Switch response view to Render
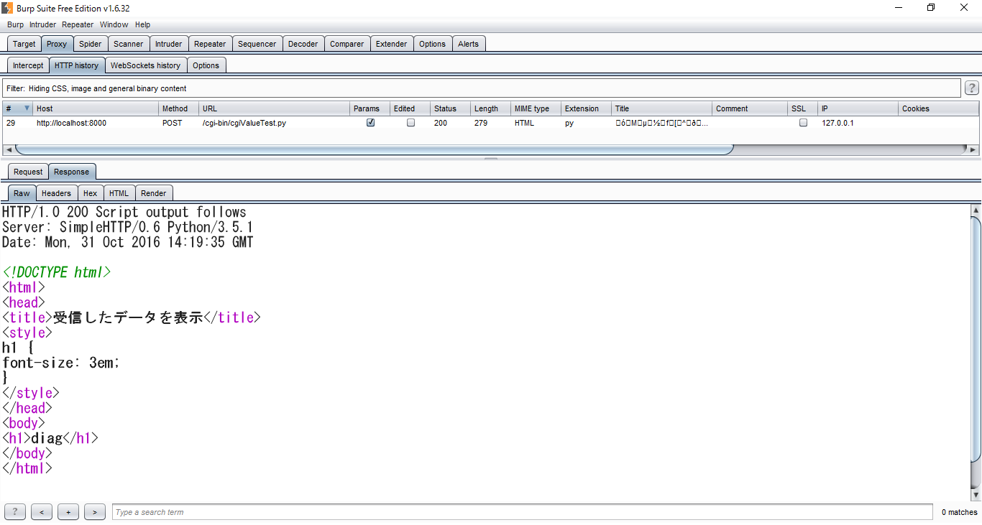The height and width of the screenshot is (525, 982). click(x=153, y=193)
